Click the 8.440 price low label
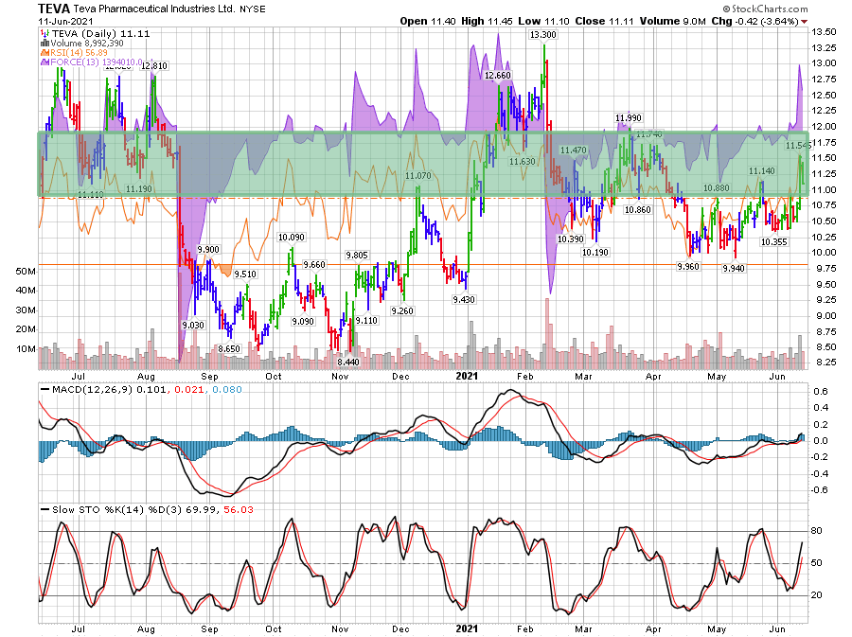This screenshot has width=852, height=637. coord(348,362)
